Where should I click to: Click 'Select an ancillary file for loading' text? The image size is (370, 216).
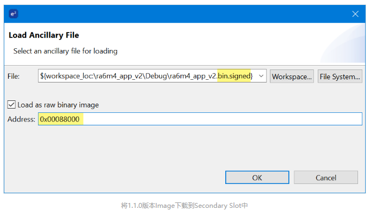point(65,51)
